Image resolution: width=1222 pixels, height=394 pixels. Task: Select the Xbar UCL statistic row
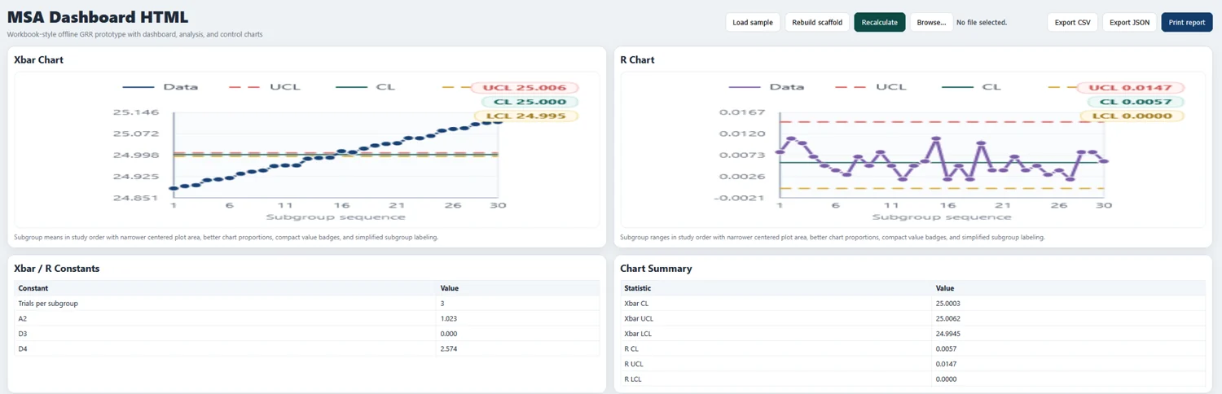[912, 318]
